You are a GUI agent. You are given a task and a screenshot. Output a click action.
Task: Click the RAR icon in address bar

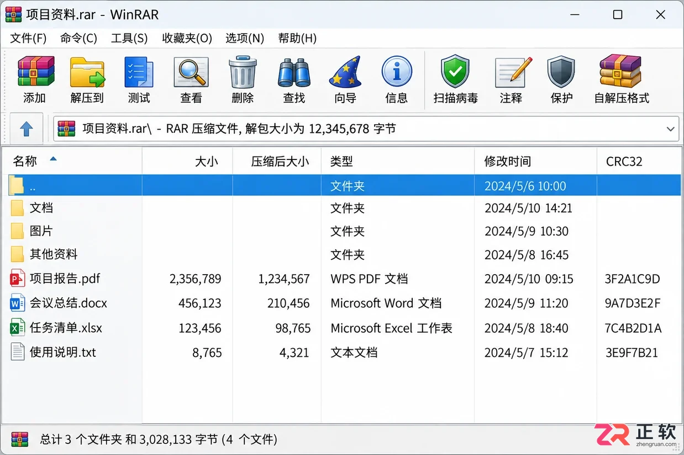(66, 129)
